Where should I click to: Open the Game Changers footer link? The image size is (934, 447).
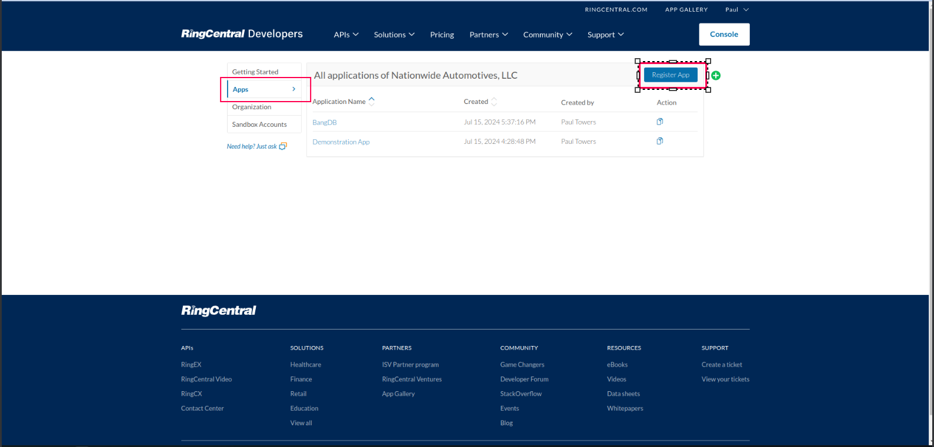click(522, 365)
